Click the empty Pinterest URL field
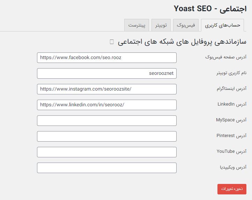Viewport: 252px width, 200px height. coord(107,136)
